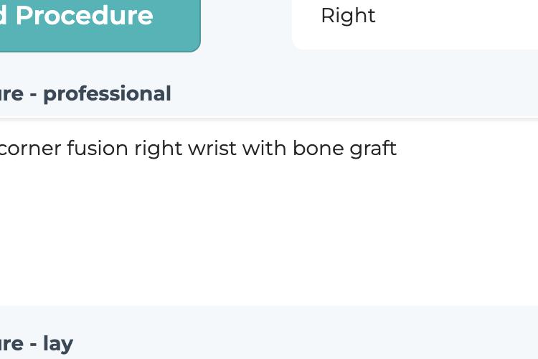Click the word 'right' in procedure description
This screenshot has width=538, height=359.
(159, 149)
